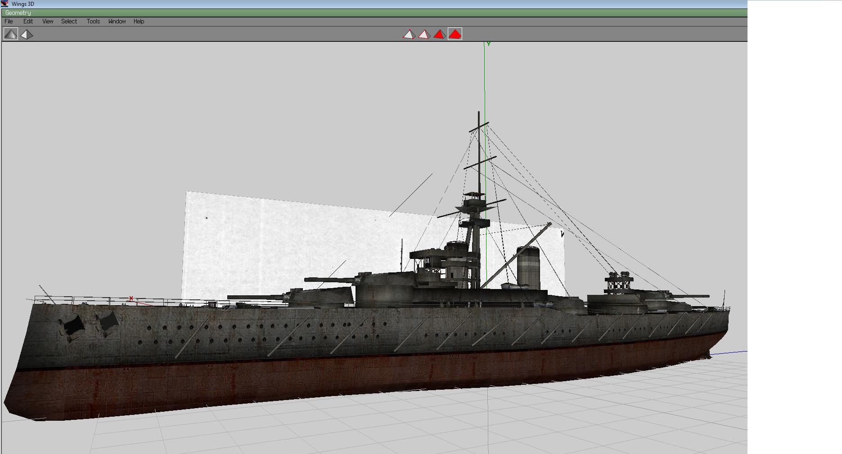Switch to face selection mode
Image resolution: width=842 pixels, height=454 pixels.
tap(439, 34)
